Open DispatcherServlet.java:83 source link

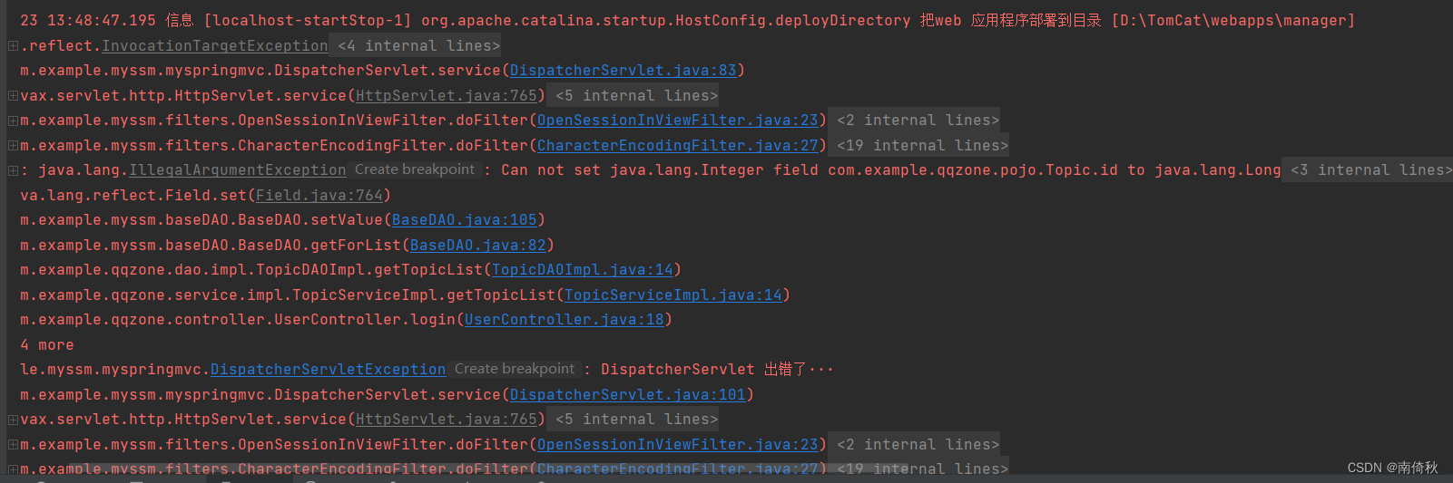tap(623, 71)
